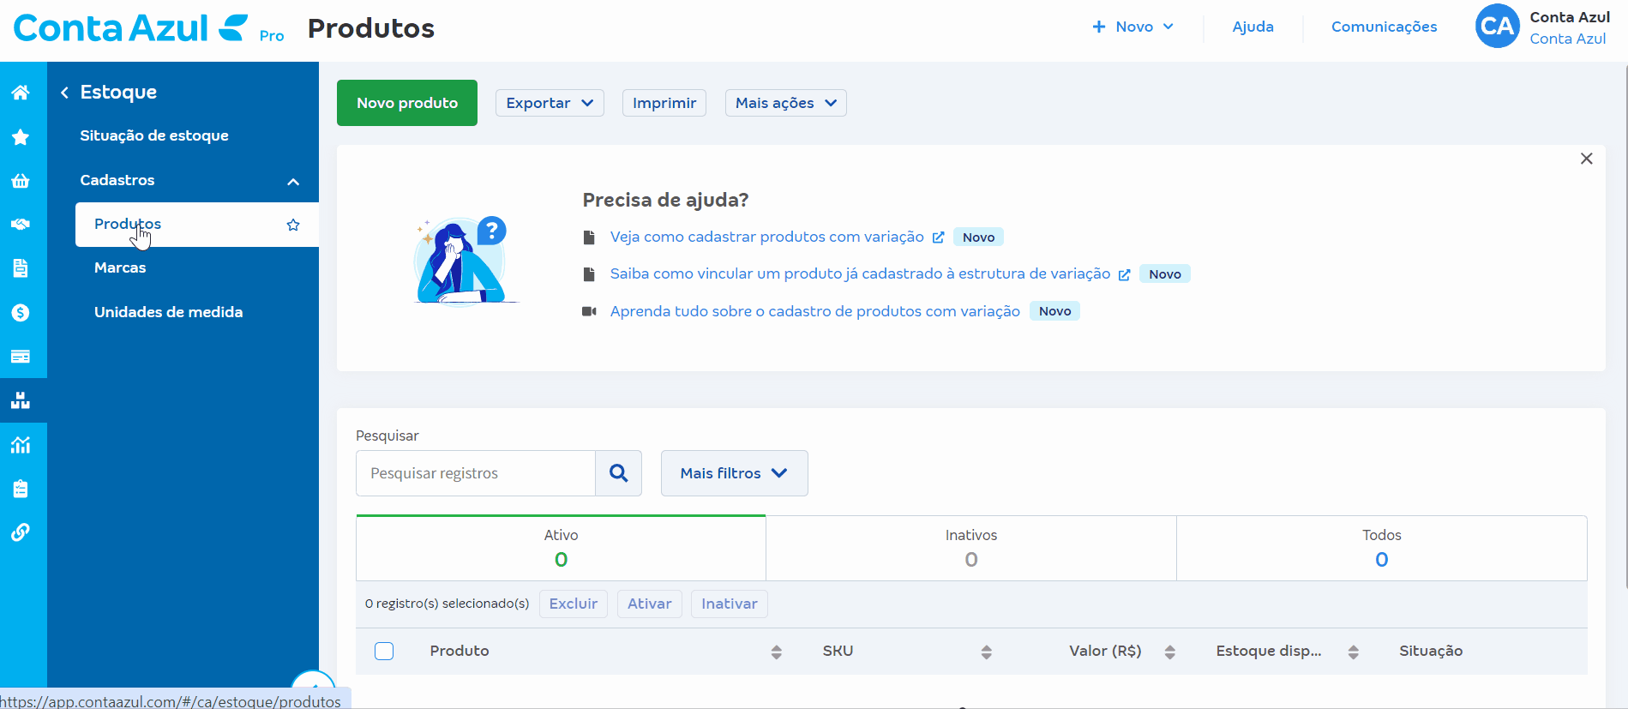Open the Comunicações link
Screen dimensions: 1628x709
click(1384, 27)
